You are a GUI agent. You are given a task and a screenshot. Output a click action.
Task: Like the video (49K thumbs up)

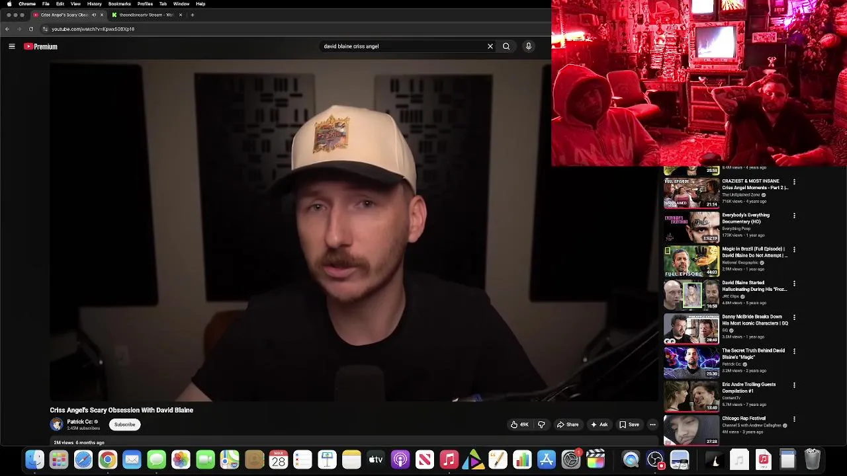(519, 424)
